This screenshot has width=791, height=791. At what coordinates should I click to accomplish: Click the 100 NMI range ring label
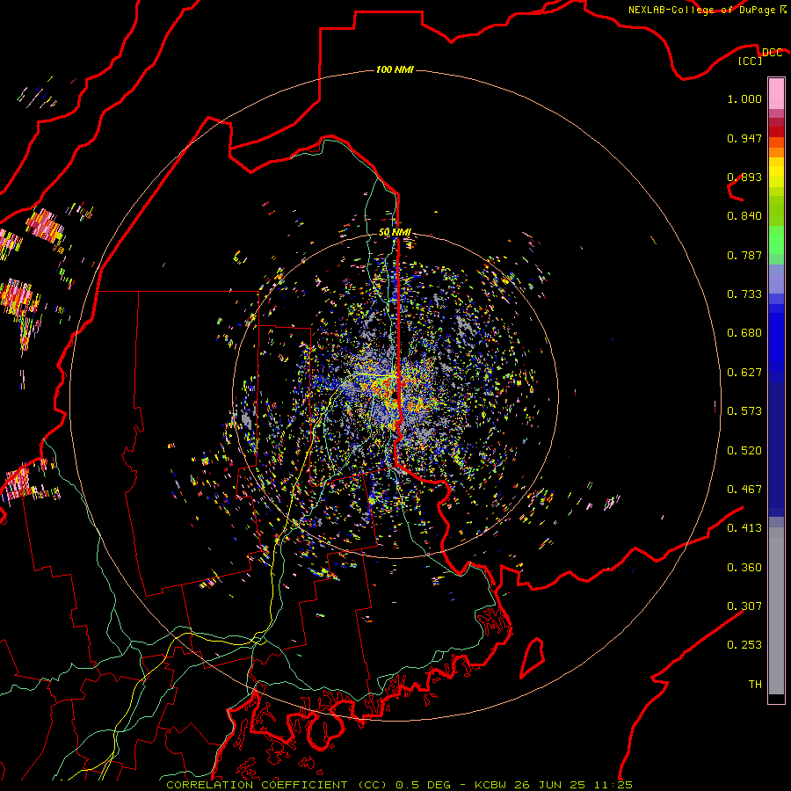pos(395,69)
